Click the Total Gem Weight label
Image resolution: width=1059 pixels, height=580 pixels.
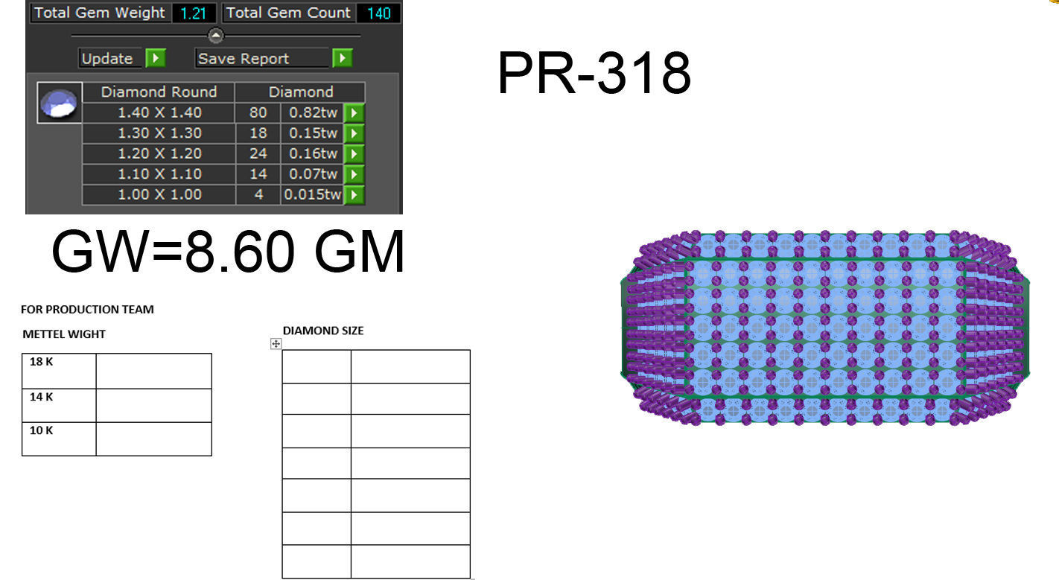pos(99,13)
